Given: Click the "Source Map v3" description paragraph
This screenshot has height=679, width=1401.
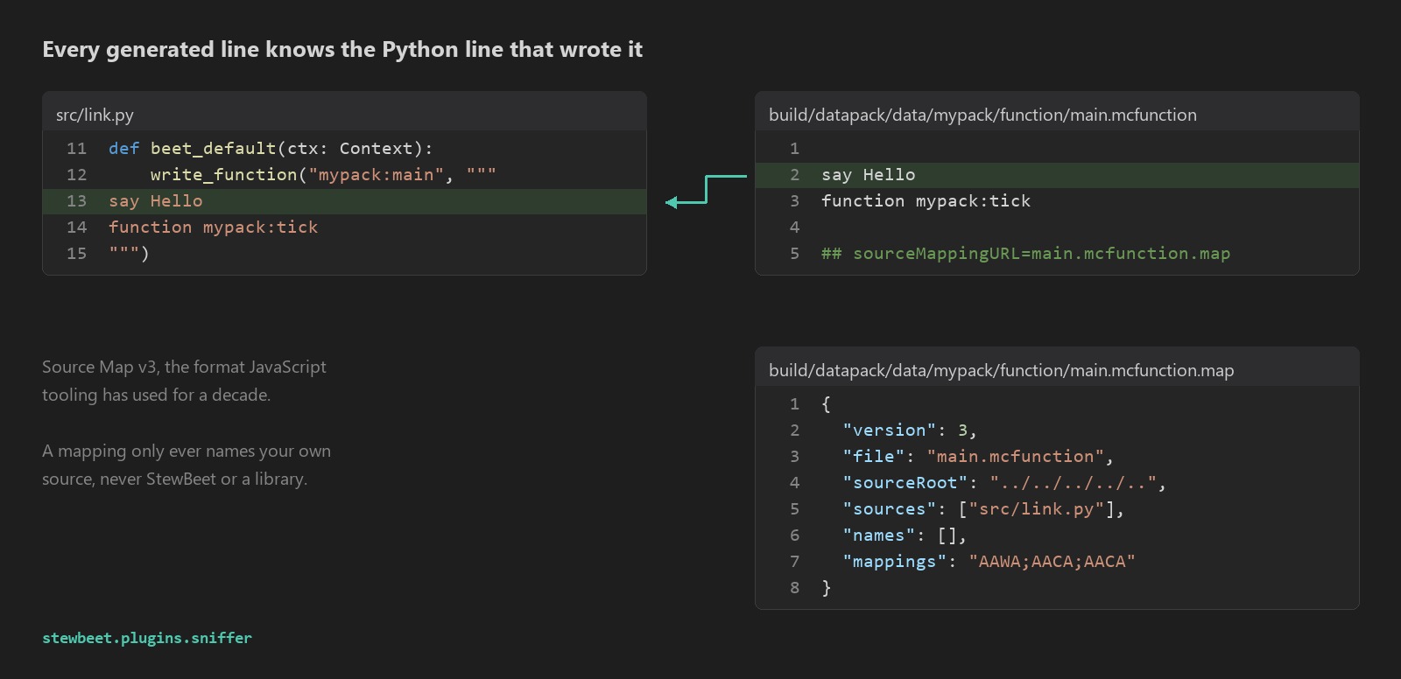Looking at the screenshot, I should [184, 381].
